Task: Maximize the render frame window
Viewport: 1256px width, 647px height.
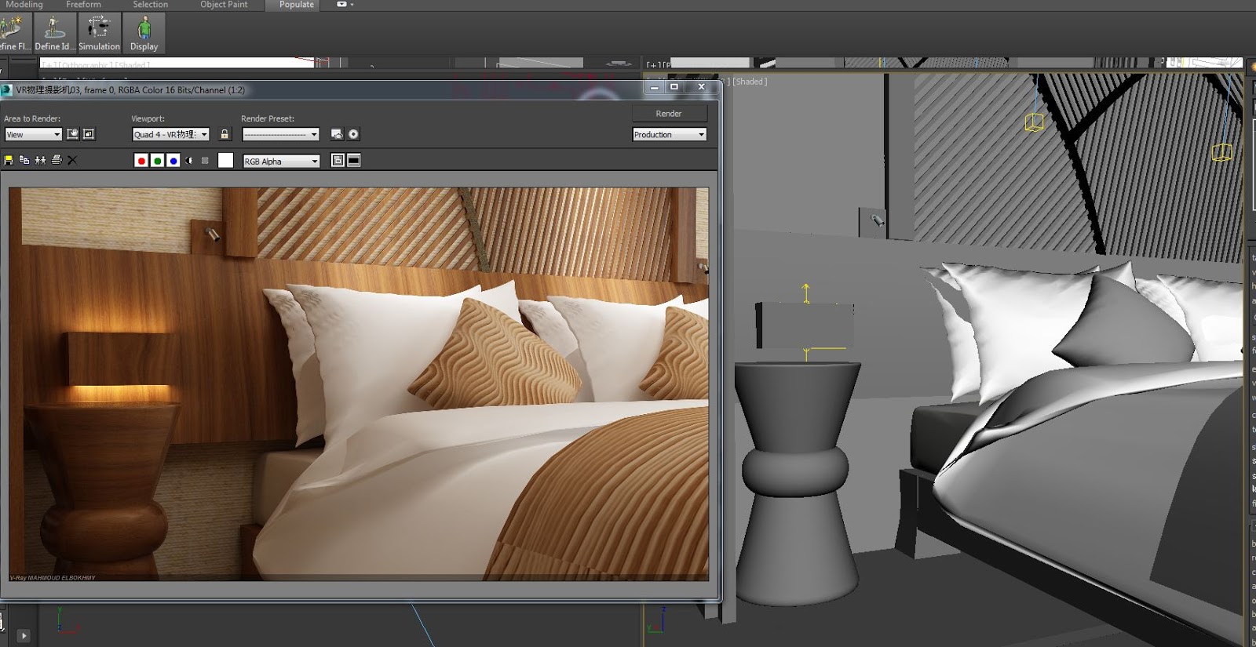Action: [674, 87]
